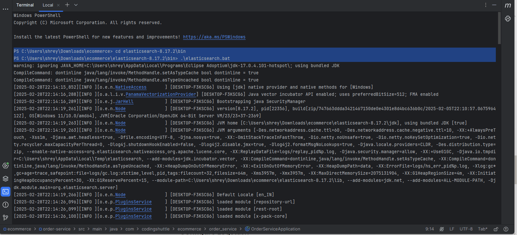Viewport: 517px width, 235px height.
Task: Click the src breadcrumb
Action: (x=81, y=229)
